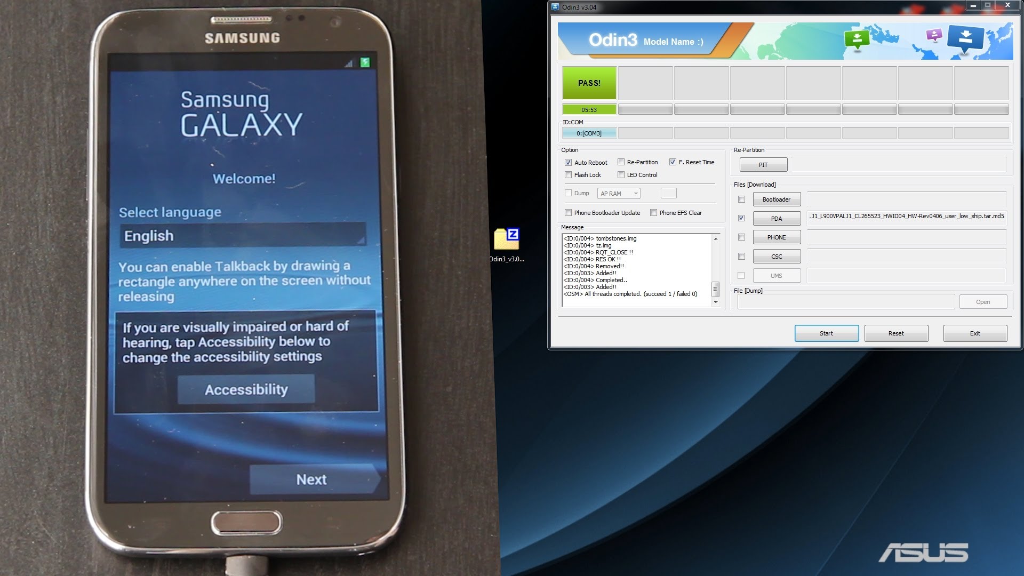Click the Odin3 progress bar time indicator
This screenshot has height=576, width=1024.
pos(589,109)
